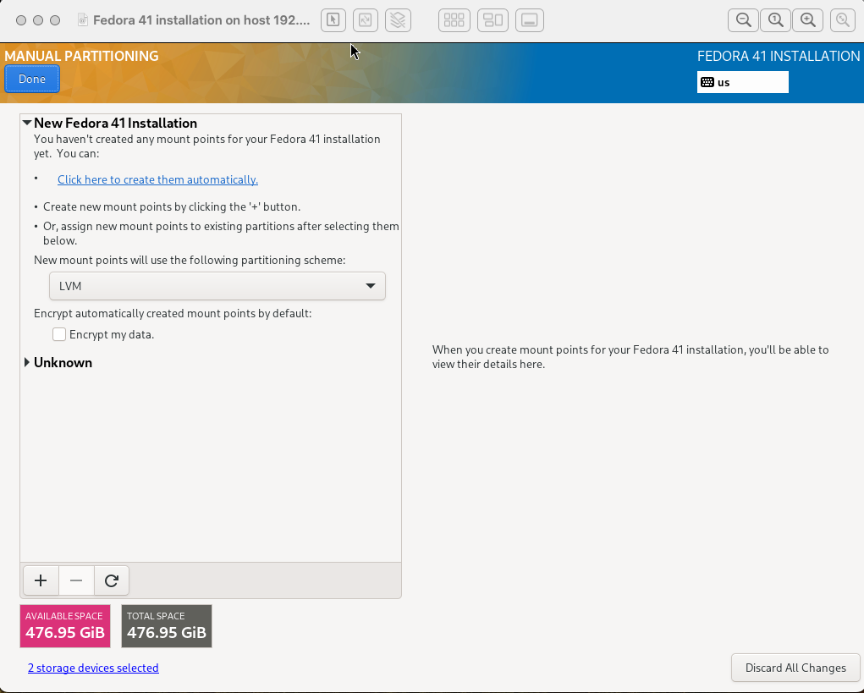This screenshot has height=693, width=864.
Task: Click 'Discard All Changes'
Action: pyautogui.click(x=795, y=668)
